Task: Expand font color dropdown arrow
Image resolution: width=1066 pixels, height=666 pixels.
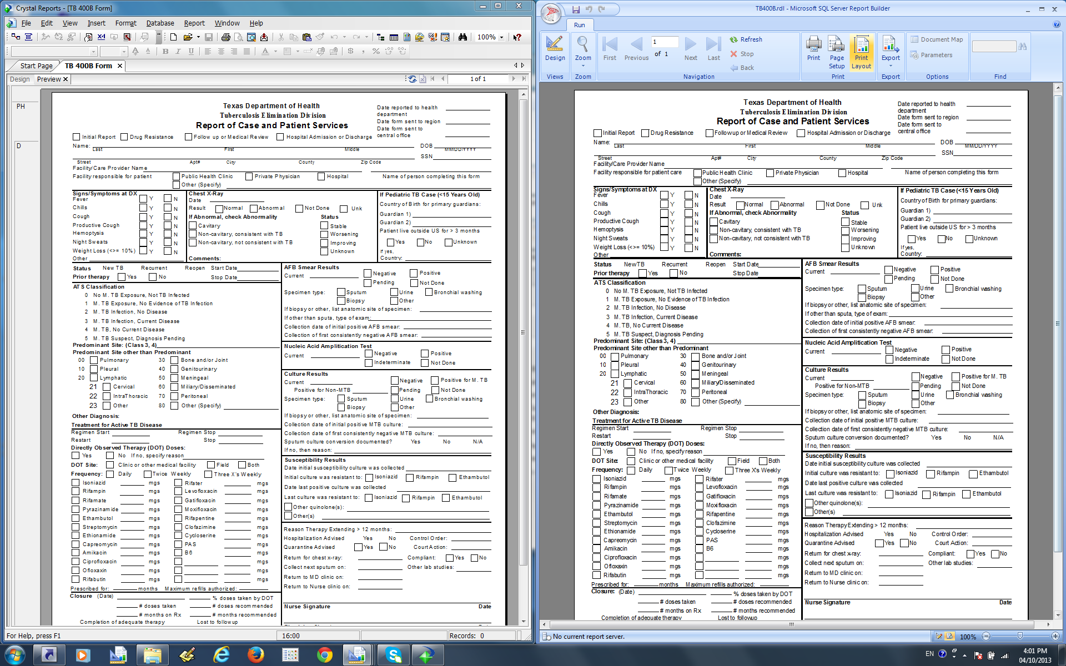Action: (x=275, y=51)
